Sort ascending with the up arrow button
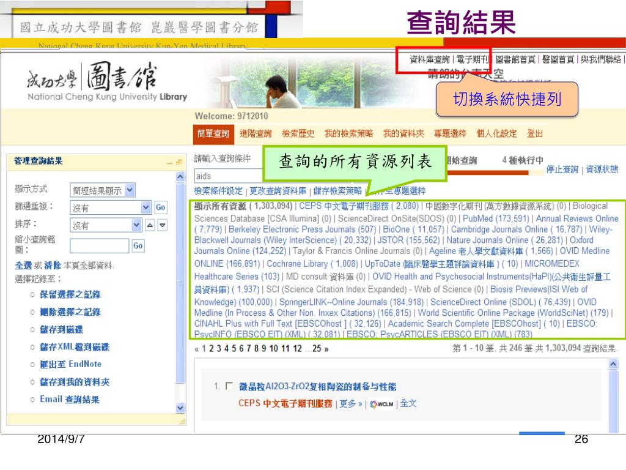Image resolution: width=626 pixels, height=470 pixels. 150,225
